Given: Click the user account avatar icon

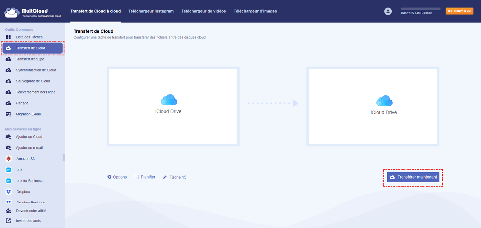Looking at the screenshot, I should 388,11.
